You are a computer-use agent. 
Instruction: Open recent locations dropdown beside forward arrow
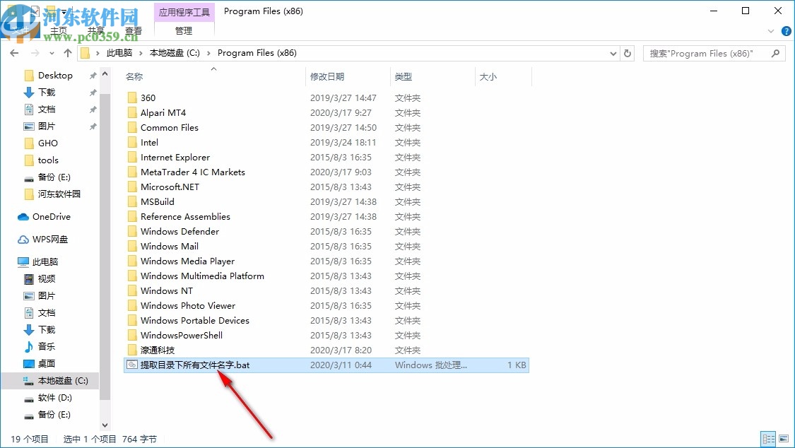(x=51, y=52)
